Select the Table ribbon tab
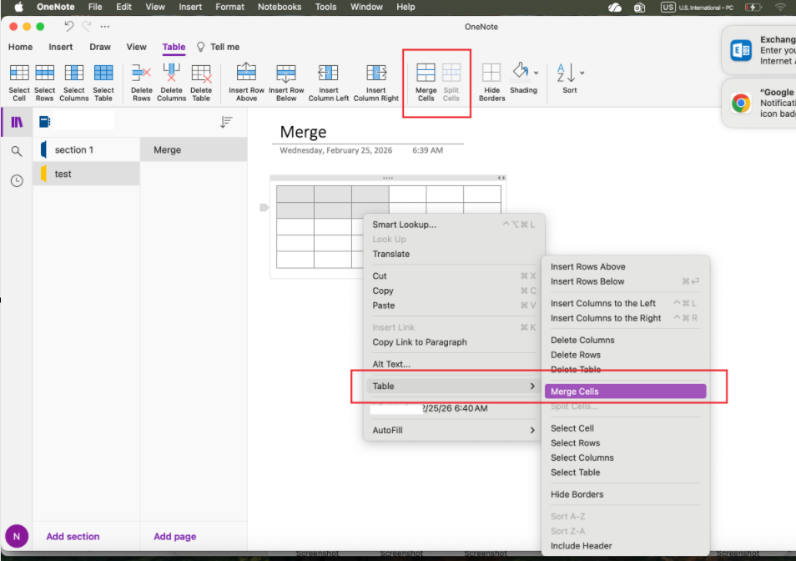This screenshot has height=561, width=796. point(174,47)
